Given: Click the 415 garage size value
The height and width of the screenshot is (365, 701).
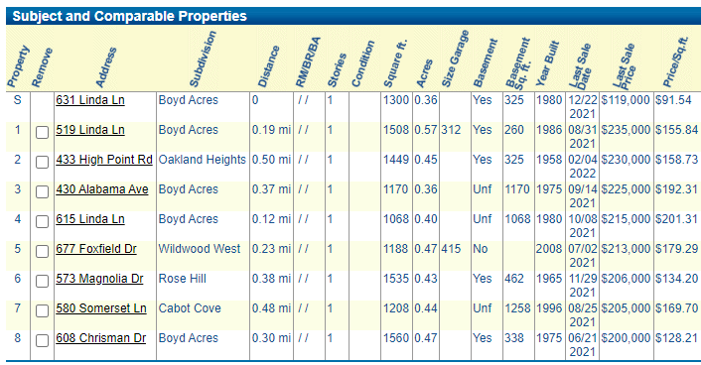Looking at the screenshot, I should (x=451, y=248).
